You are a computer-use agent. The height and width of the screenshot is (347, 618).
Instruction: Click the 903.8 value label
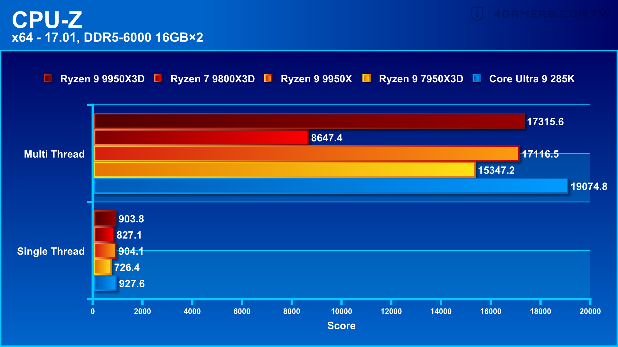131,219
